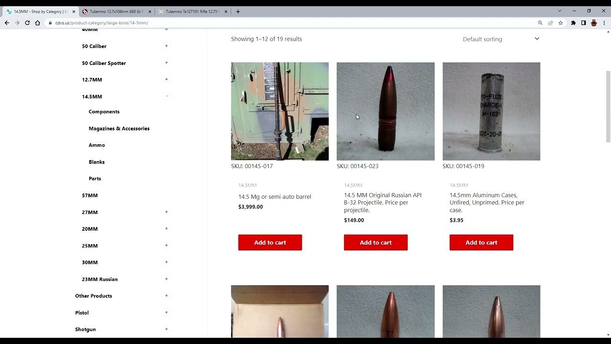Viewport: 611px width, 344px height.
Task: Expand the 50 Caliber Spotter category
Action: click(167, 63)
